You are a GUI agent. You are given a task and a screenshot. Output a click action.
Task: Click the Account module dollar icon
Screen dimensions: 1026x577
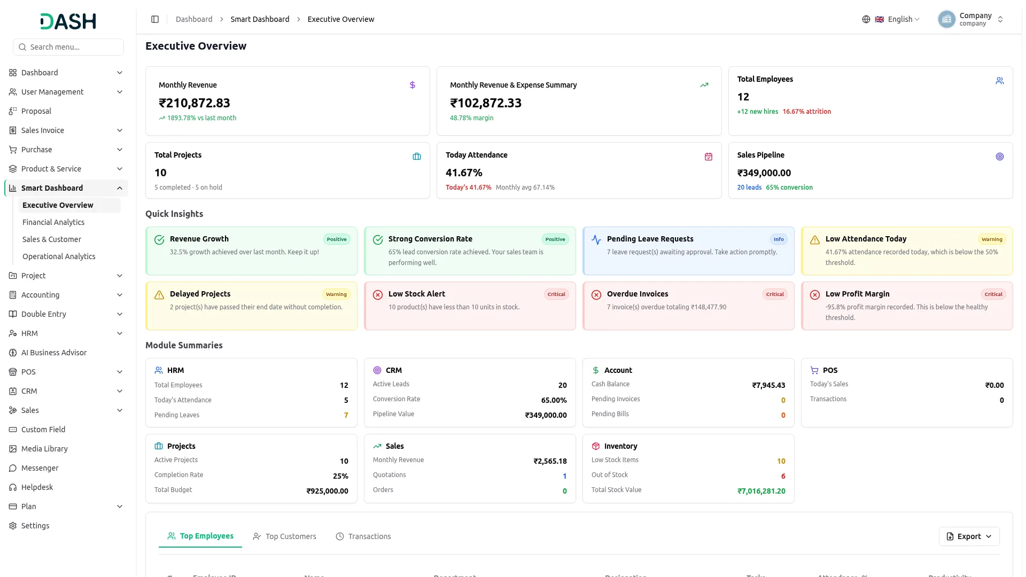click(596, 370)
